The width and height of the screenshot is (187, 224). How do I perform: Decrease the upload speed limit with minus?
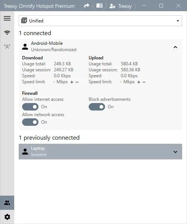(x=144, y=82)
